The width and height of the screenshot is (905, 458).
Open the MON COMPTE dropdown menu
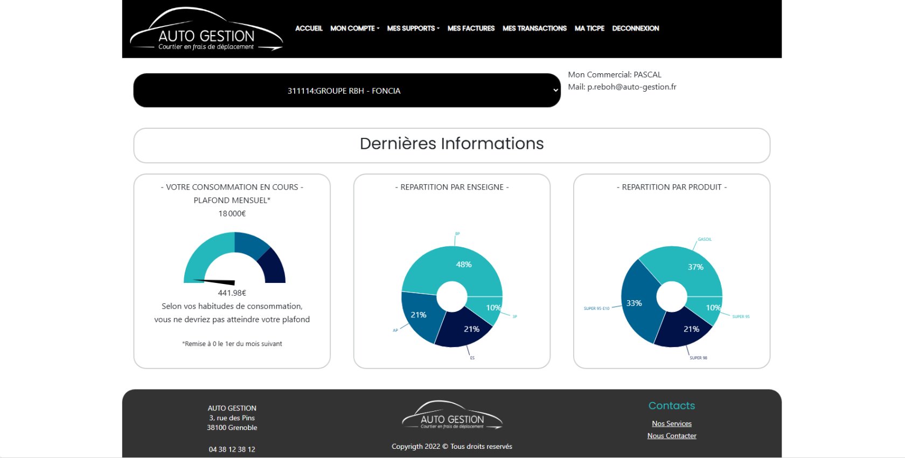355,28
